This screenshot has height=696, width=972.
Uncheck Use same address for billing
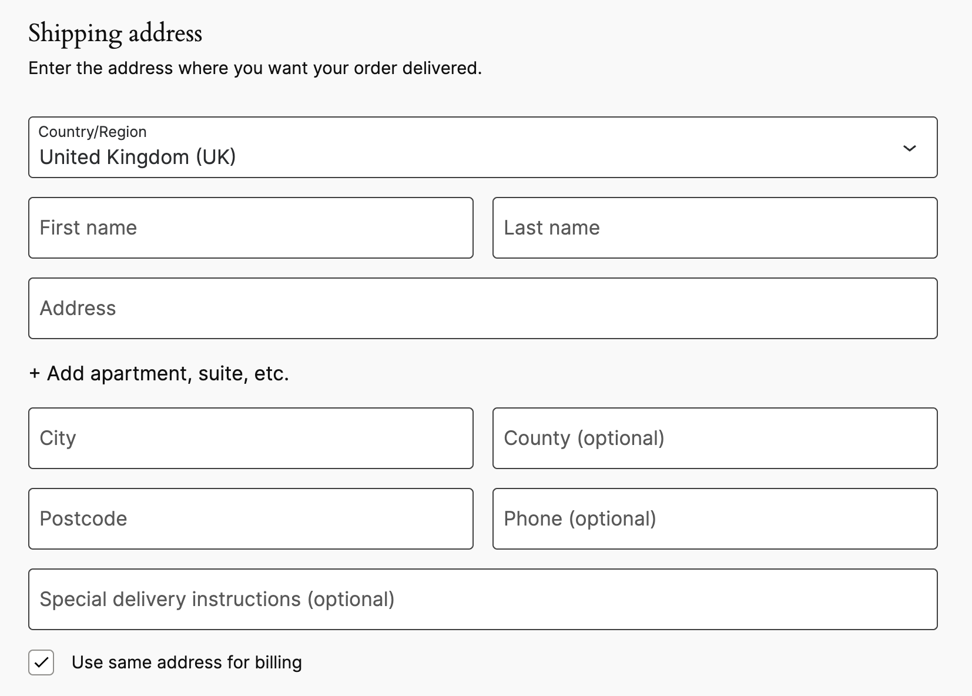pyautogui.click(x=41, y=662)
